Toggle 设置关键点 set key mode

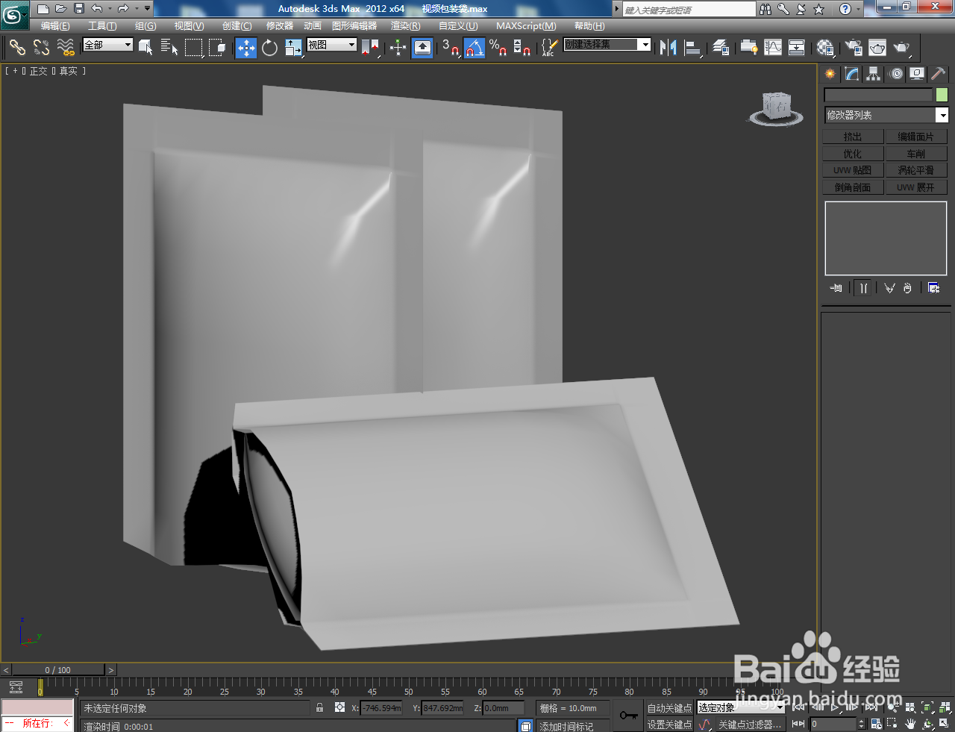click(x=669, y=725)
